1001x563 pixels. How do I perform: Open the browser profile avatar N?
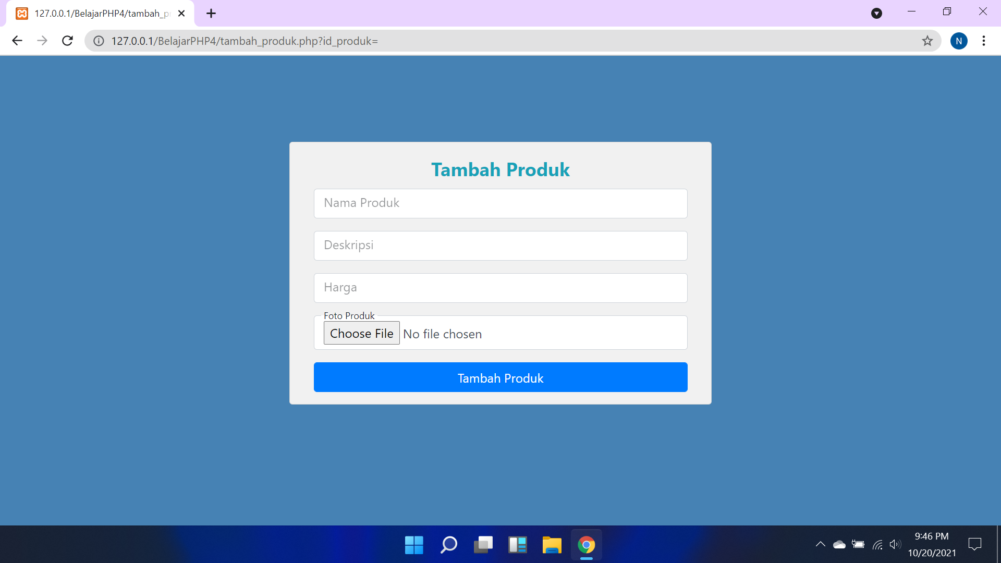coord(959,41)
